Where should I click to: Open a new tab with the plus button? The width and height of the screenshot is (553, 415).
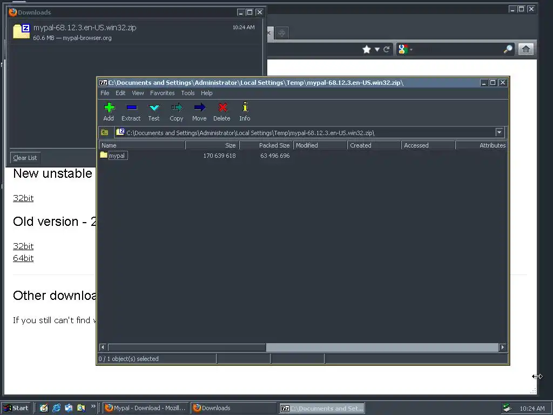tap(281, 33)
